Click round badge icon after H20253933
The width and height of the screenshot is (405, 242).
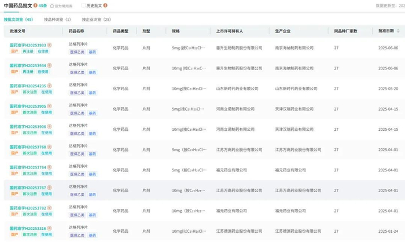click(x=49, y=45)
